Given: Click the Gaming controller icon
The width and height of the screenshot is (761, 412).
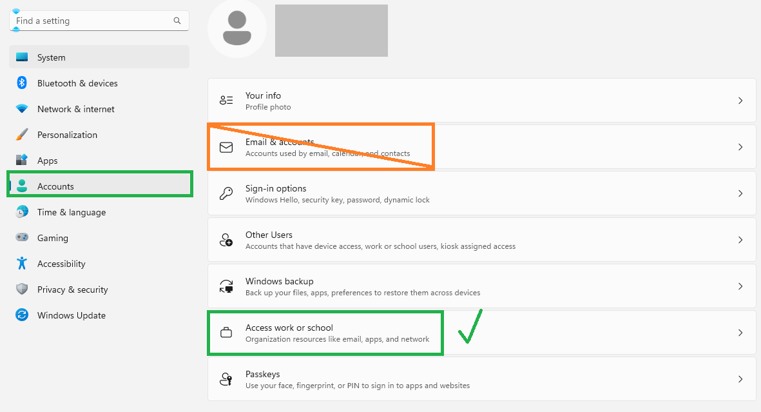Looking at the screenshot, I should [x=22, y=237].
